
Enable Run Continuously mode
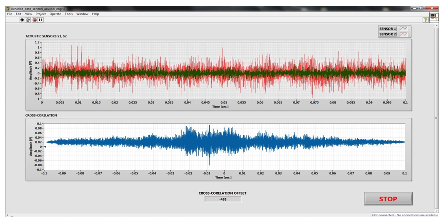[x=28, y=20]
